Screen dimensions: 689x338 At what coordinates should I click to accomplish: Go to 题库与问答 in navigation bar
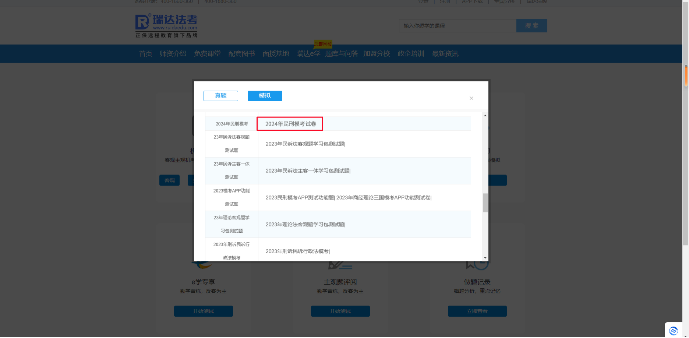click(341, 54)
